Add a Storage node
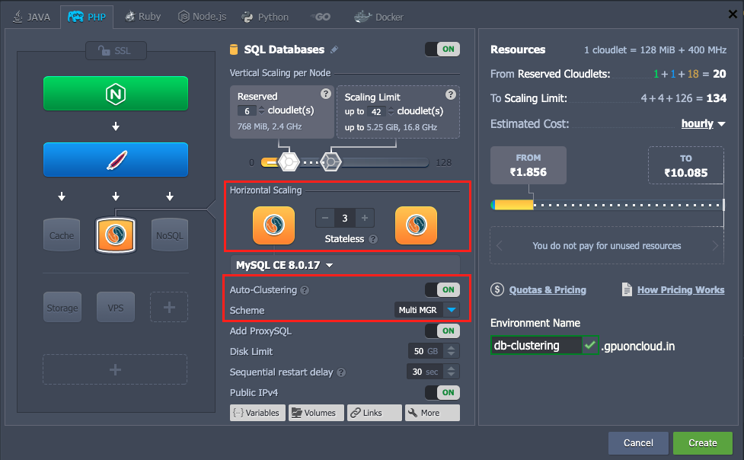 tap(62, 308)
